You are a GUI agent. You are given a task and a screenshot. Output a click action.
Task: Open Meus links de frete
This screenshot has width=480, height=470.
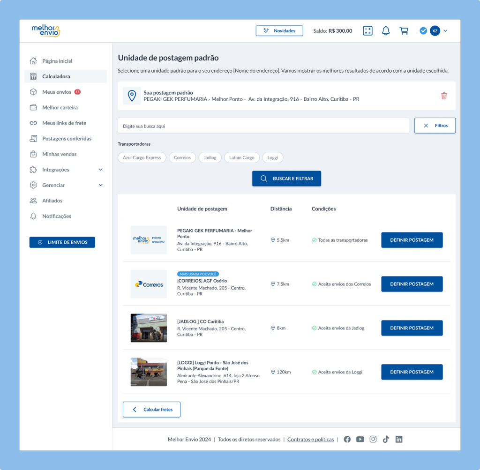pyautogui.click(x=66, y=123)
